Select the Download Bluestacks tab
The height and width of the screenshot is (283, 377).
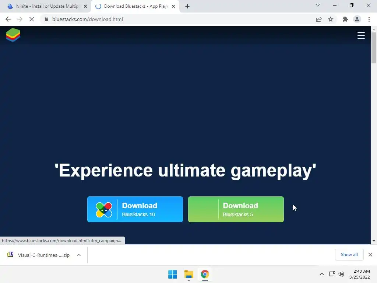135,6
